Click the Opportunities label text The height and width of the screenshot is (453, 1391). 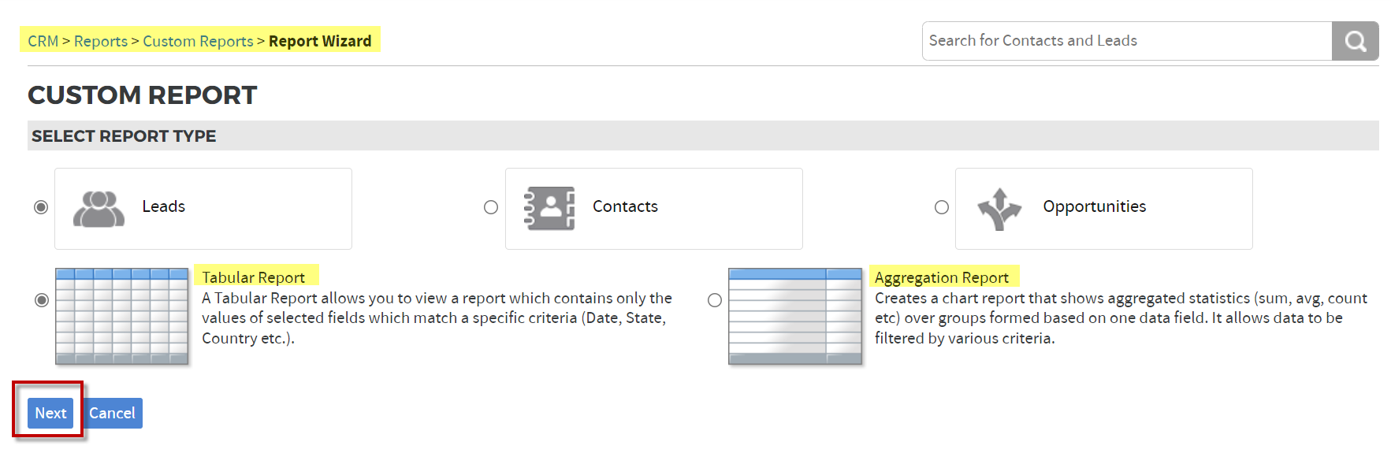(1094, 206)
